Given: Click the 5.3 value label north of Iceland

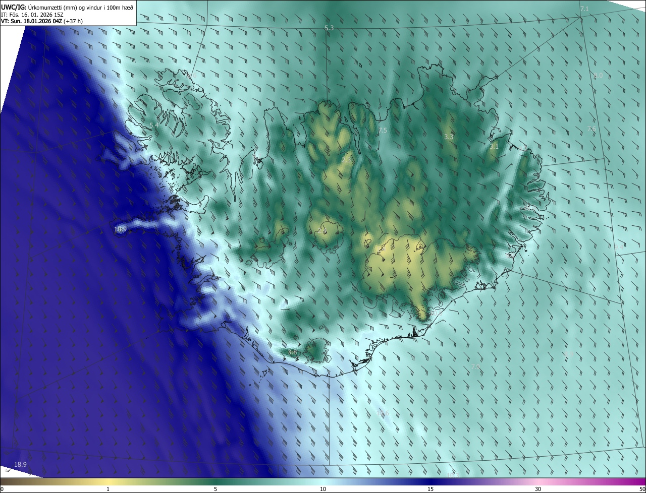Looking at the screenshot, I should click(x=329, y=28).
